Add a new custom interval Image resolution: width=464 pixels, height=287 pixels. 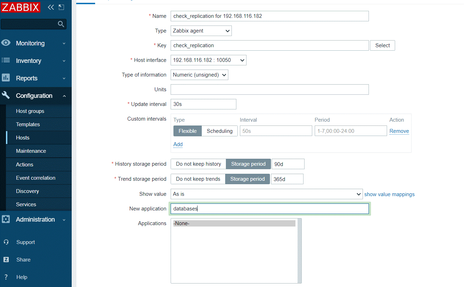pyautogui.click(x=178, y=144)
